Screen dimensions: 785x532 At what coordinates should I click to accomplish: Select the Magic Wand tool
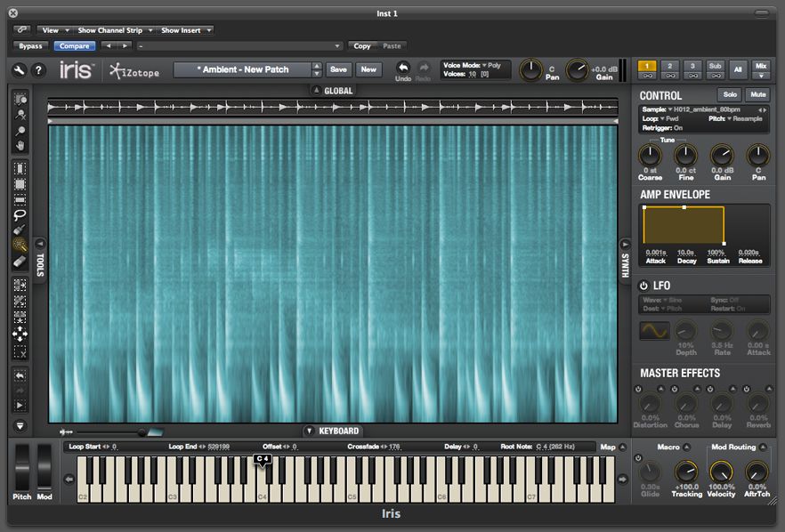(x=20, y=245)
